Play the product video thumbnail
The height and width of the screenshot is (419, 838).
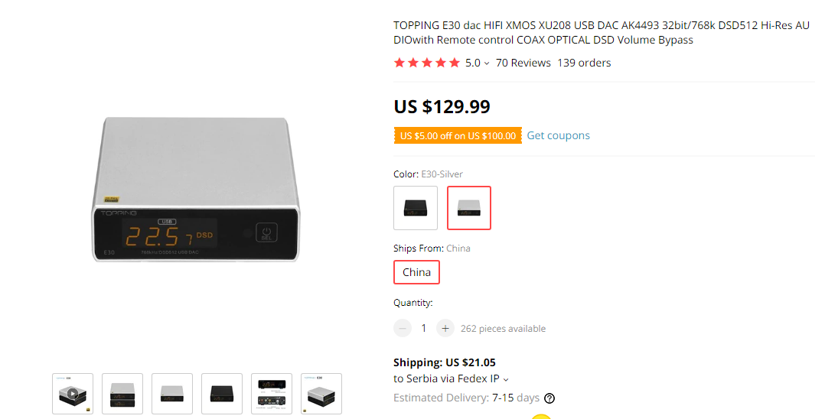coord(73,394)
